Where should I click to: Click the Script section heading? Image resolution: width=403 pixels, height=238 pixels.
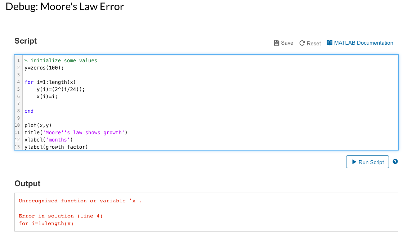(25, 41)
